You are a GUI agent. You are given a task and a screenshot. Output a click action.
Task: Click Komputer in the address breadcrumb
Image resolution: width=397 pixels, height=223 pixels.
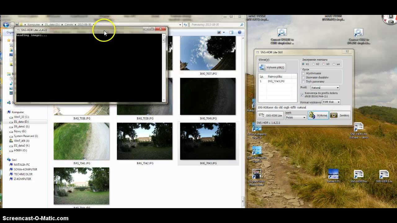[33, 24]
